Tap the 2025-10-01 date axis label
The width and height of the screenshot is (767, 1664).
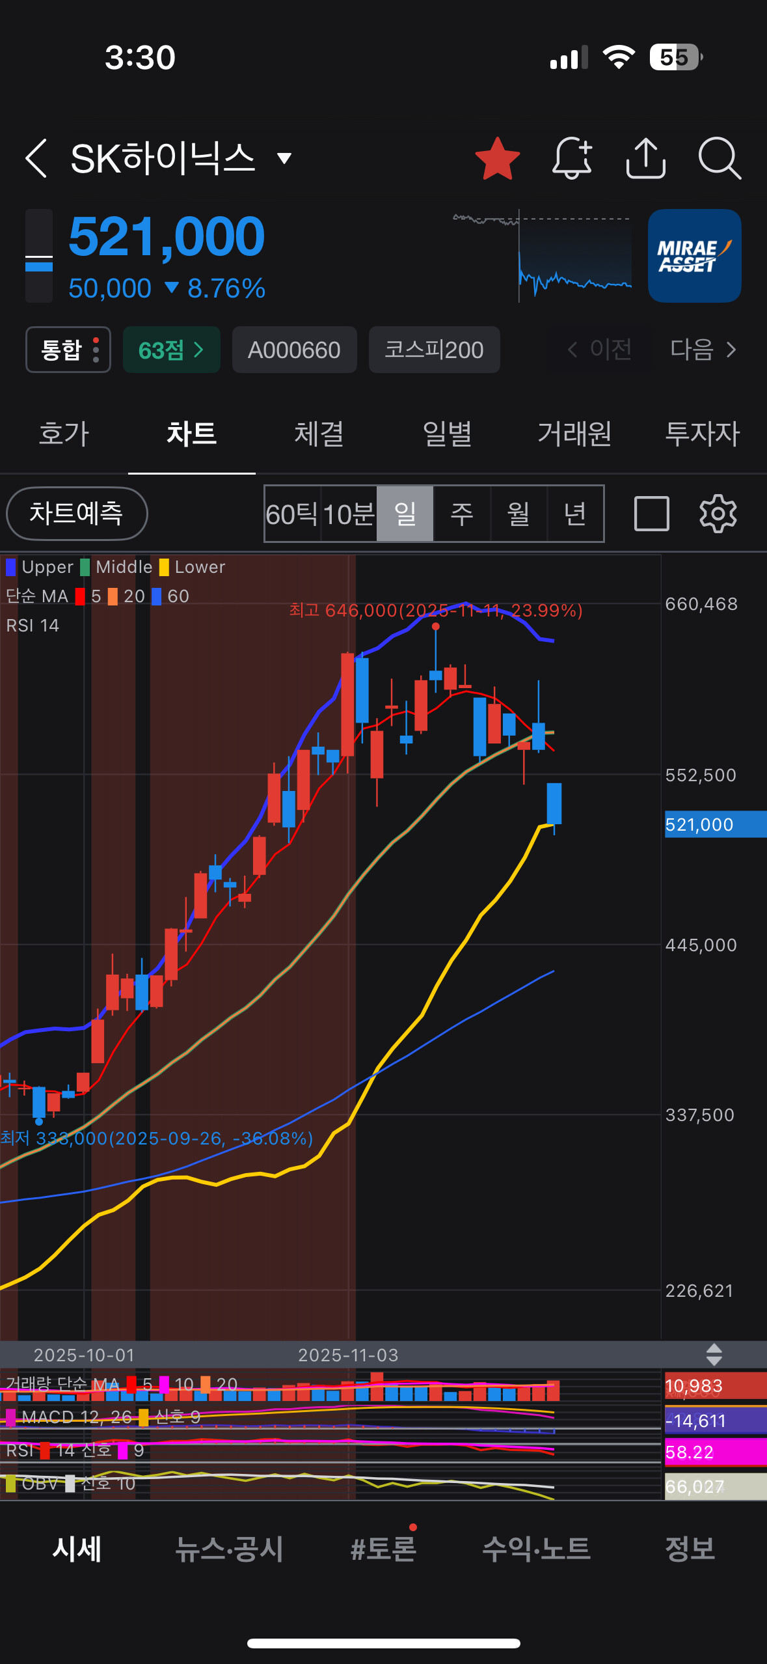point(84,1355)
